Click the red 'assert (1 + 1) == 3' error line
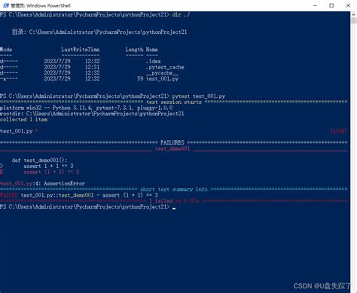The height and width of the screenshot is (293, 357). coord(51,172)
